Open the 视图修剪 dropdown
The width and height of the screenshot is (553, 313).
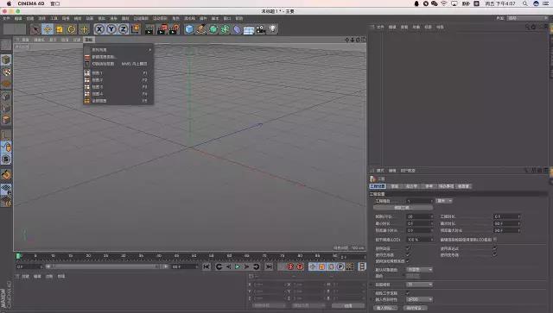420,285
